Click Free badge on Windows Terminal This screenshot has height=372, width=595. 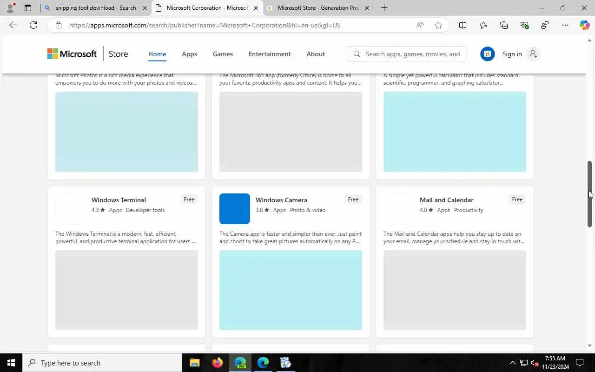click(189, 199)
